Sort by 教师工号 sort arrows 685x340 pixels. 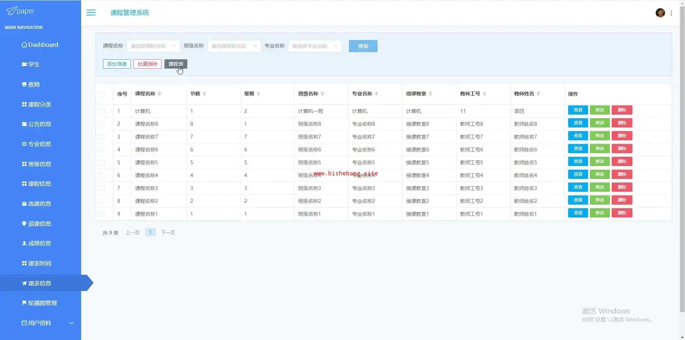coord(484,94)
